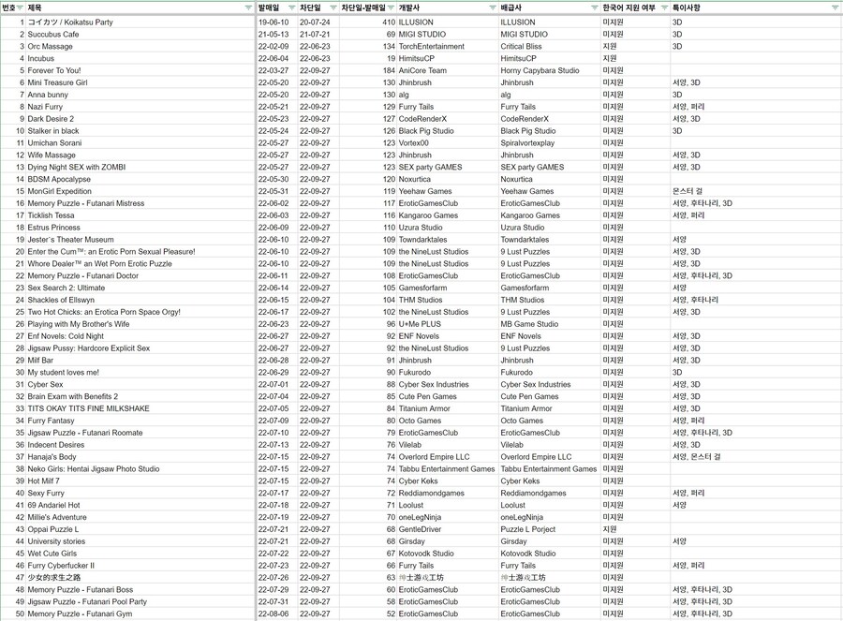Select the 한국어 지원 여부 header cell
This screenshot has height=621, width=843.
pos(635,7)
